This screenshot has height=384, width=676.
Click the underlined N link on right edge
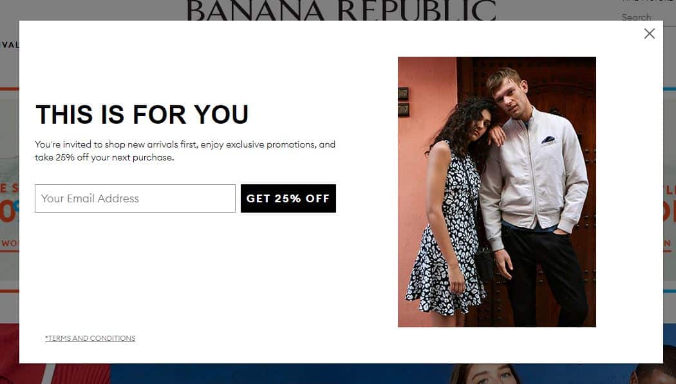[x=668, y=244]
